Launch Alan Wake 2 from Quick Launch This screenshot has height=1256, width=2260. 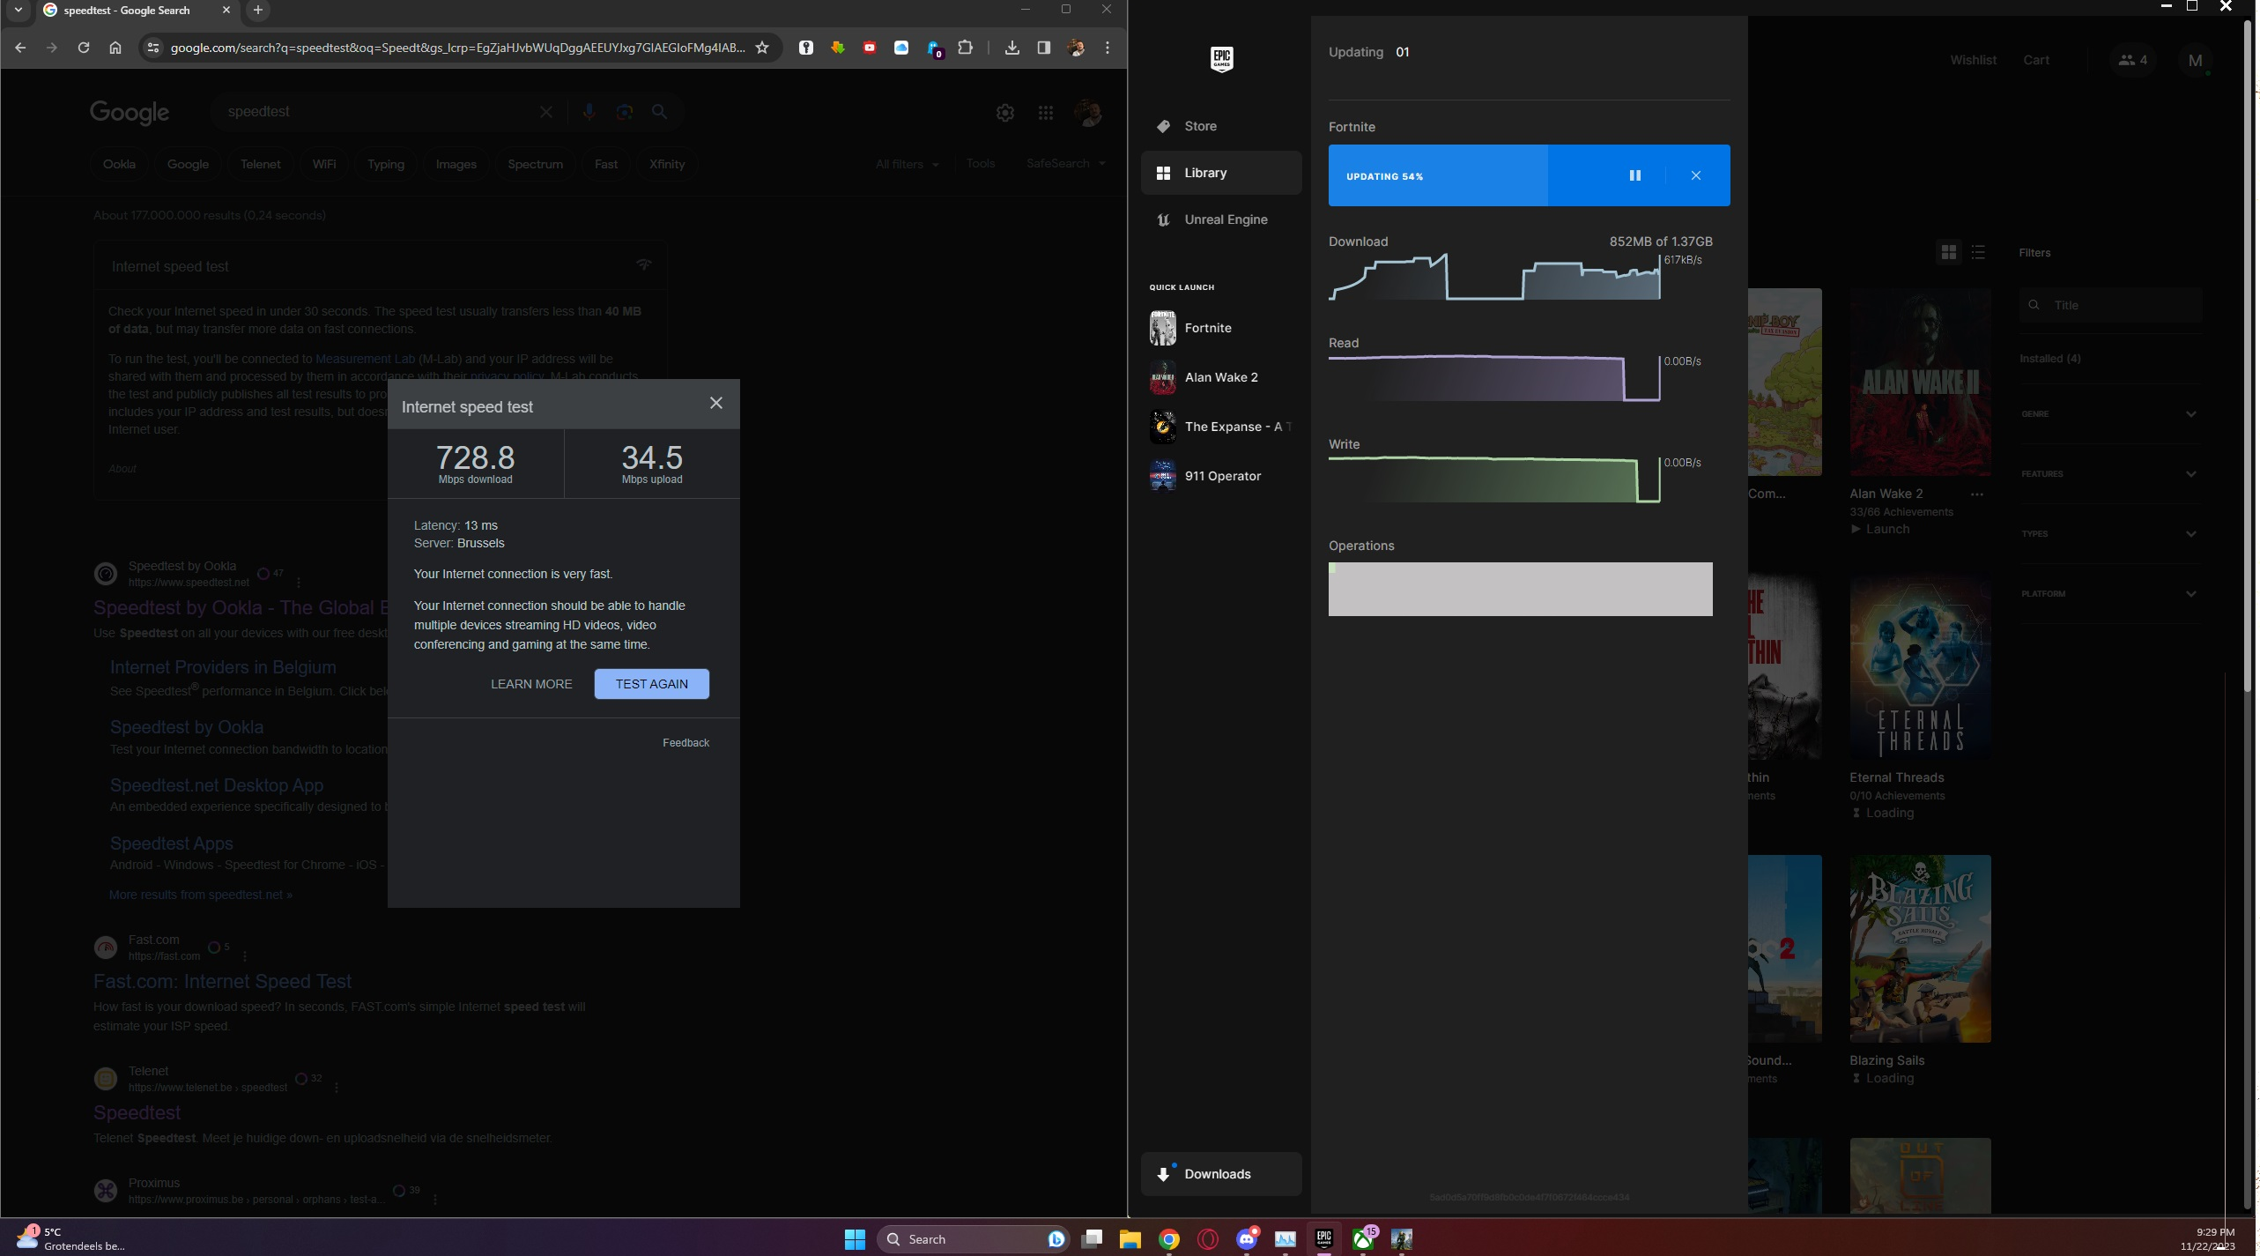(1220, 377)
